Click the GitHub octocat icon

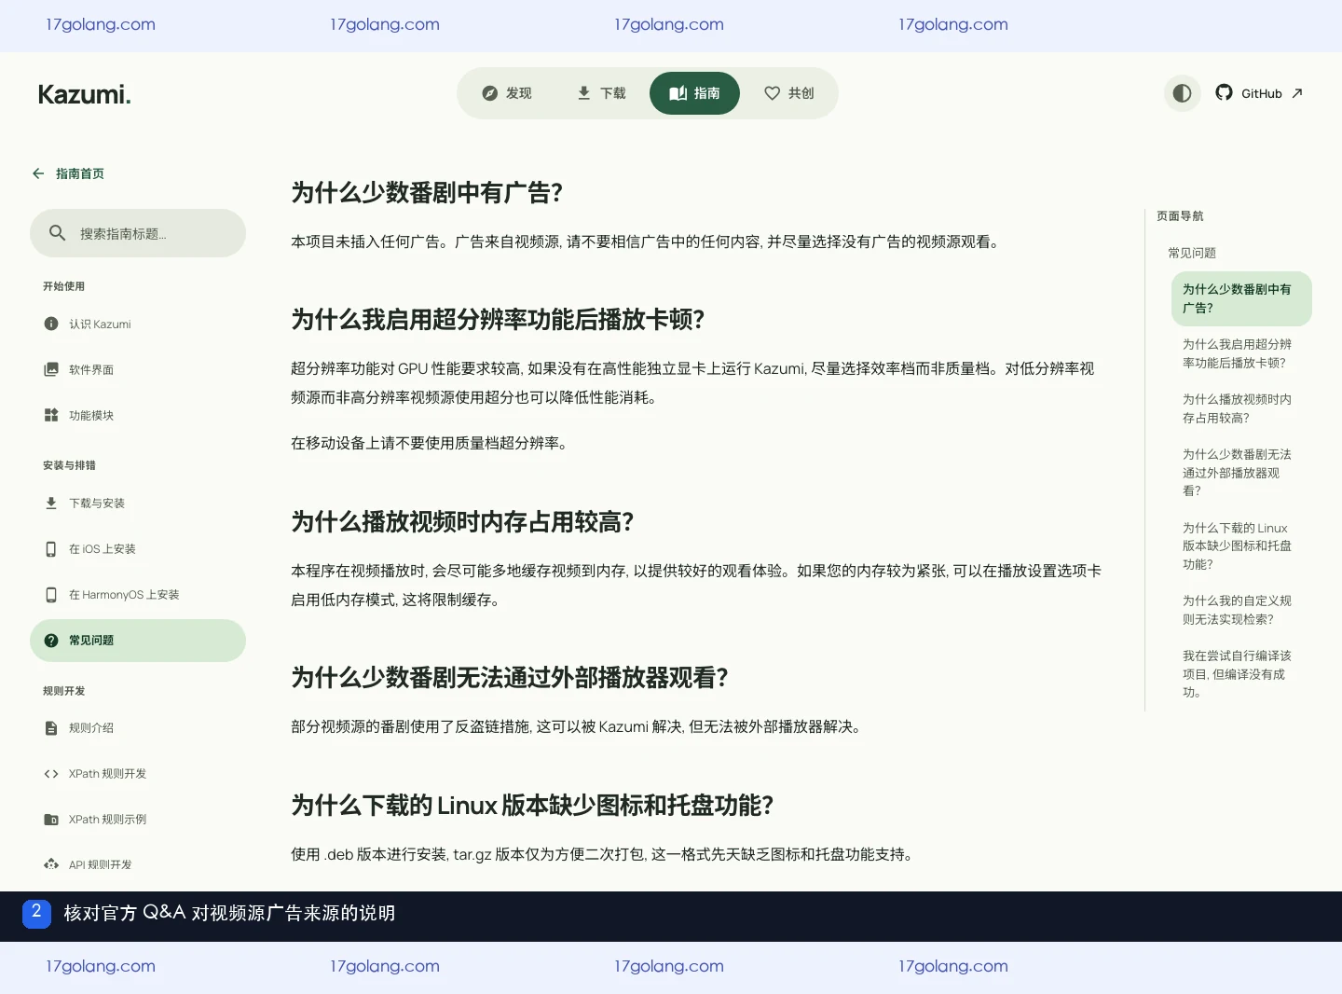[1224, 92]
